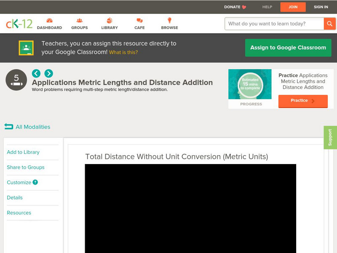This screenshot has width=337, height=253.
Task: Check the estimated 15 mins progress circle
Action: coord(250,84)
